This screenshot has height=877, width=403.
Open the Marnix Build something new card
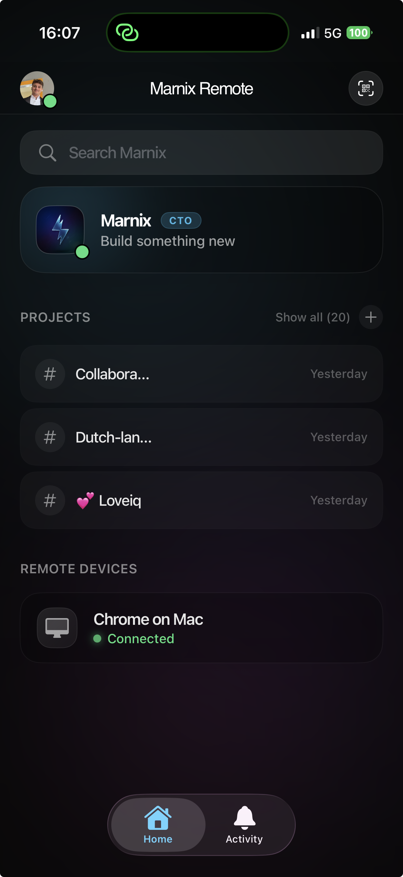click(x=238, y=230)
